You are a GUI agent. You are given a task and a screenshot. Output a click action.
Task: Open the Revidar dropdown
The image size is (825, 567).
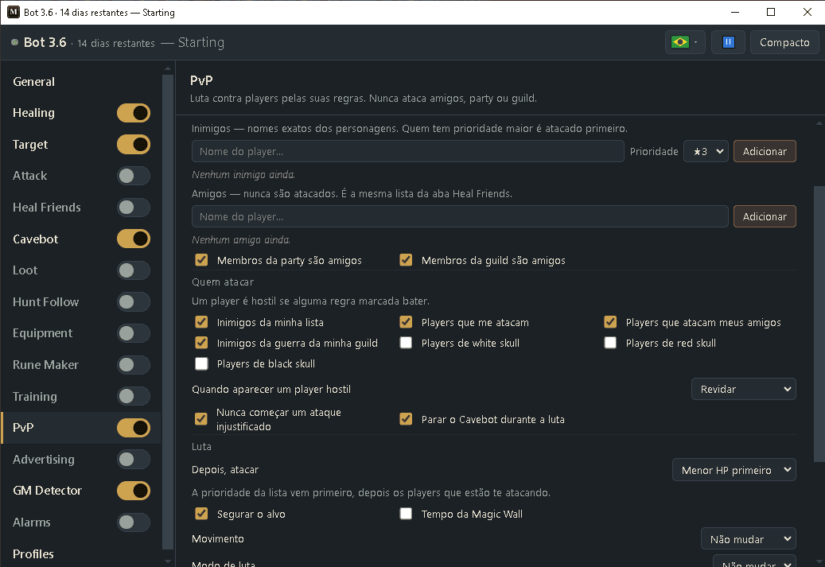point(743,389)
